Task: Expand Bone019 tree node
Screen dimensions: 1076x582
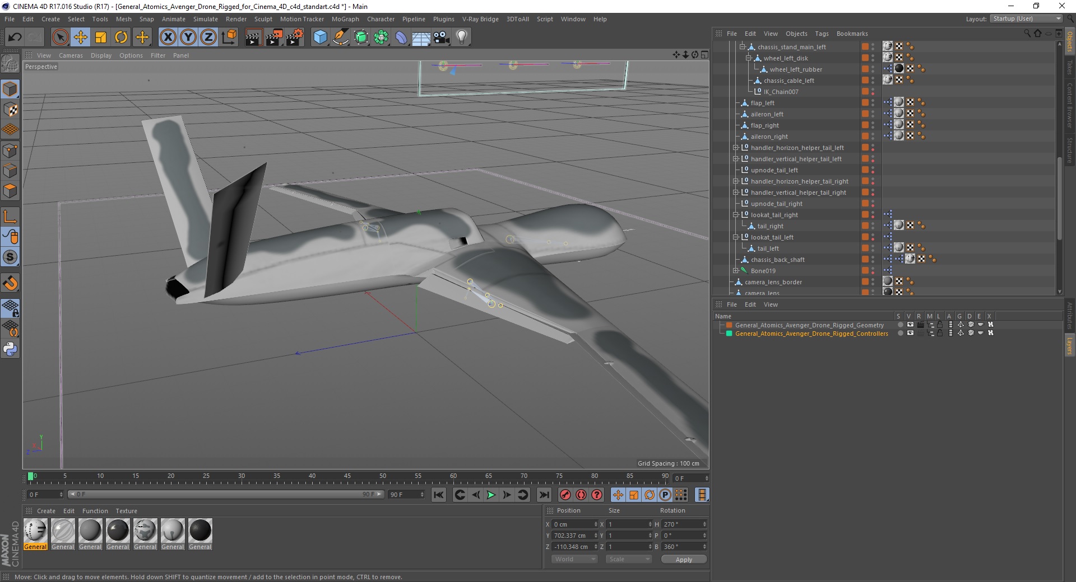Action: (735, 271)
